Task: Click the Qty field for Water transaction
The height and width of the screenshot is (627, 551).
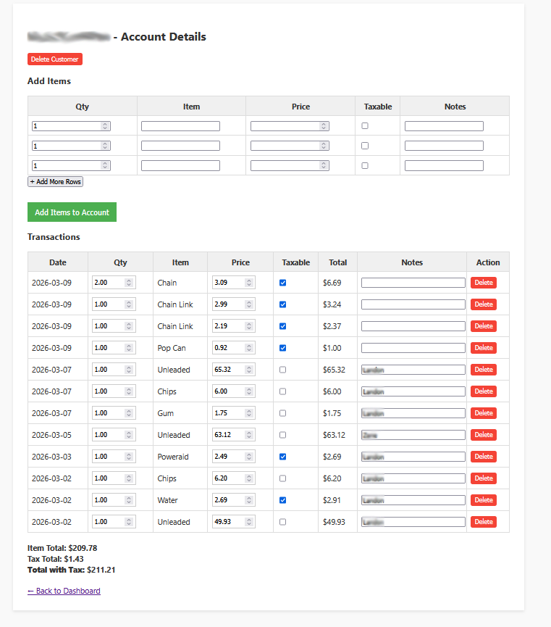Action: [109, 500]
